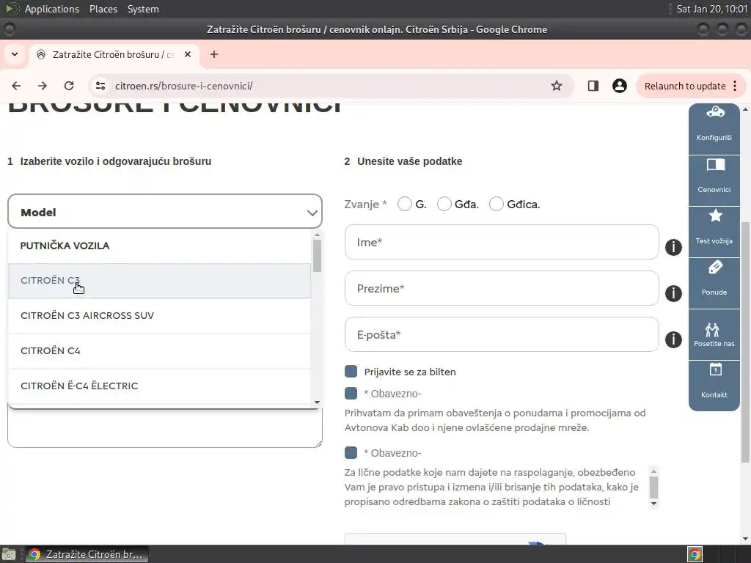The image size is (751, 563).
Task: Collapse the Model dropdown
Action: pyautogui.click(x=165, y=212)
